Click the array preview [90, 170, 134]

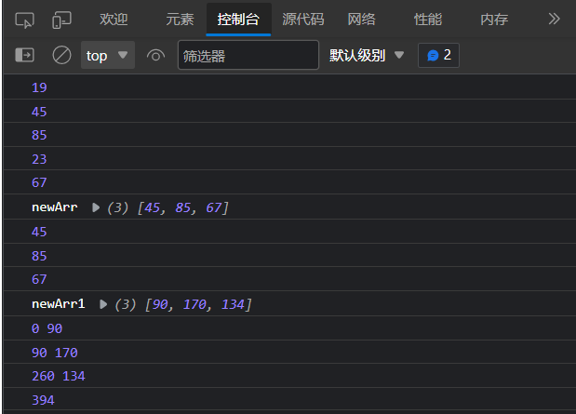tap(198, 304)
